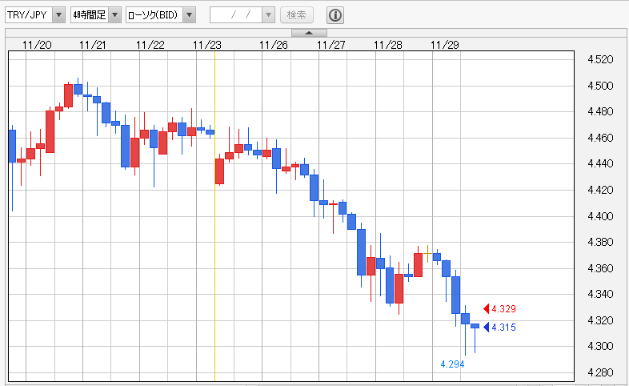Open the ローソク(BID) chart type dropdown
This screenshot has height=386, width=629.
tap(161, 15)
